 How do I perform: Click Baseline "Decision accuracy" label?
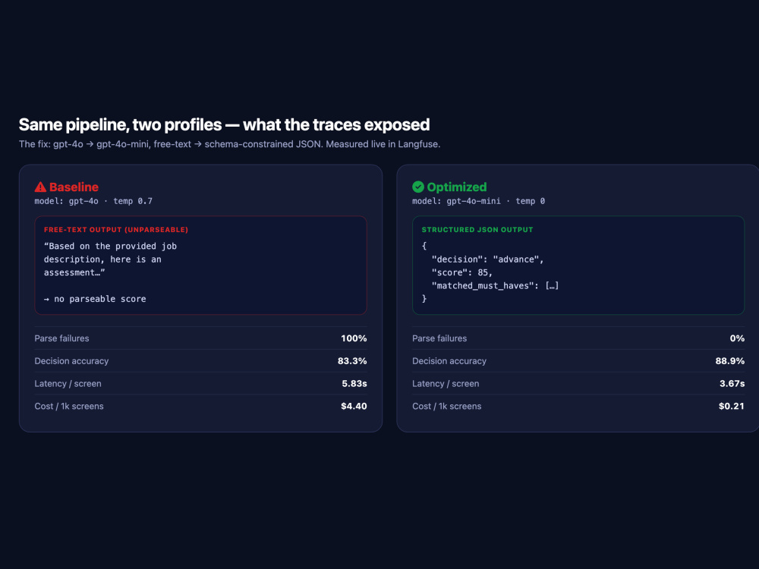[x=71, y=361]
